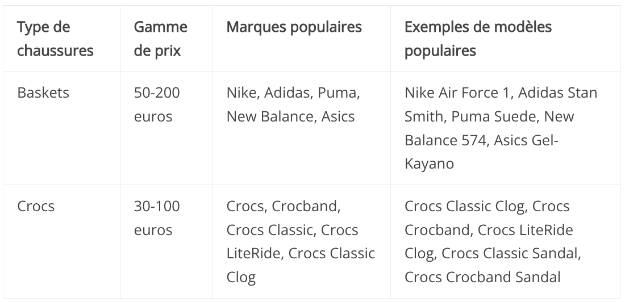Click the cell listing Nike, Adidas, Puma brands
The image size is (625, 302).
301,128
